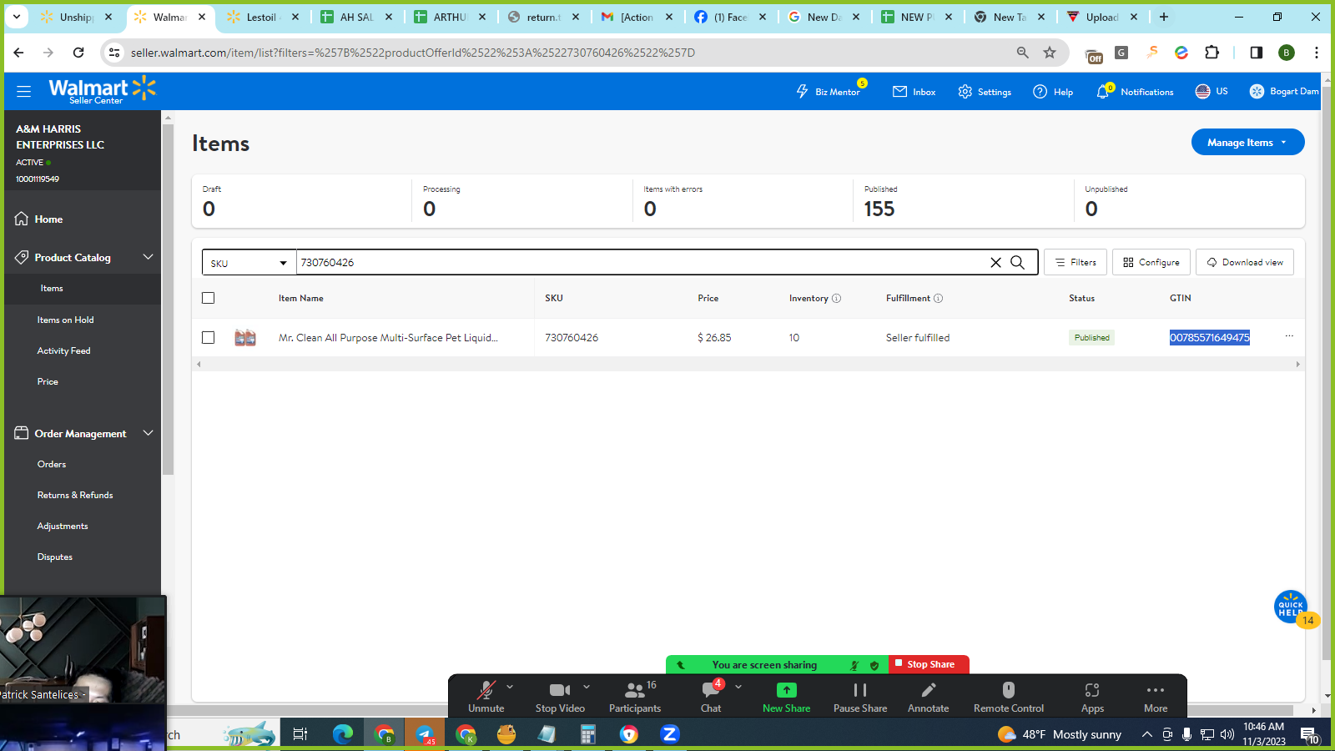
Task: Pause Share in Zoom
Action: [x=860, y=697]
